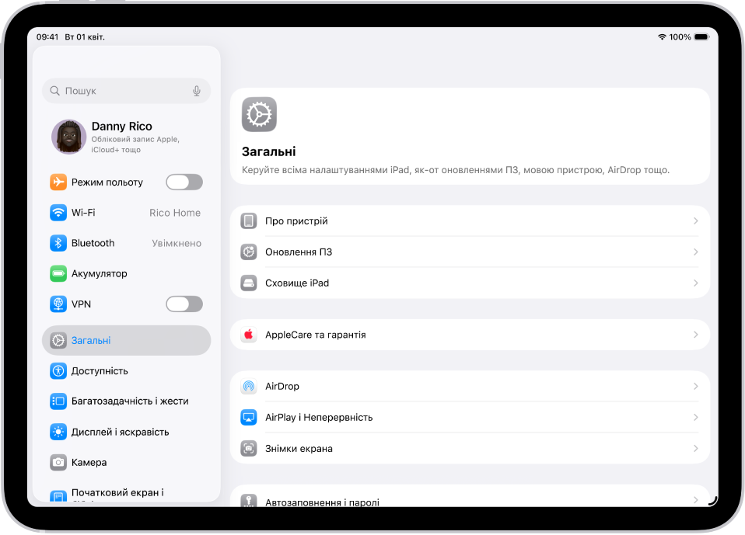Open Багатозадачність і жести settings

127,401
